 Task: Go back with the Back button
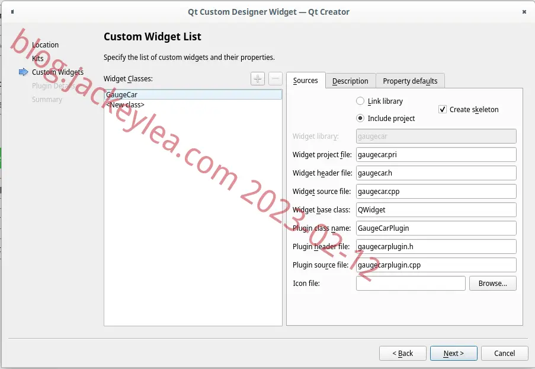403,354
